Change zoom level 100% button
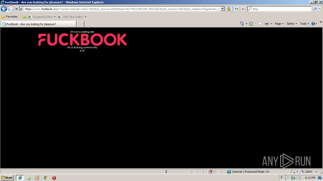This screenshot has height=181, width=323. [307, 172]
